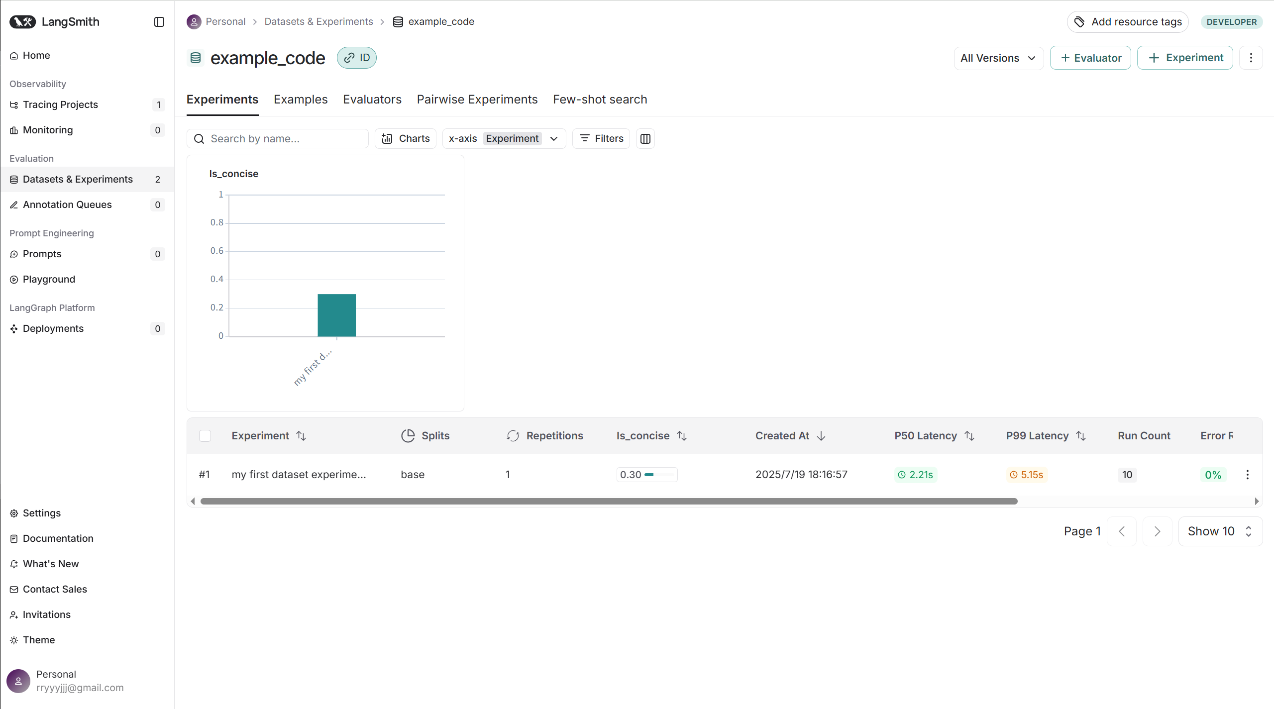
Task: Click the Personal avatar at bottom of sidebar
Action: [x=18, y=681]
